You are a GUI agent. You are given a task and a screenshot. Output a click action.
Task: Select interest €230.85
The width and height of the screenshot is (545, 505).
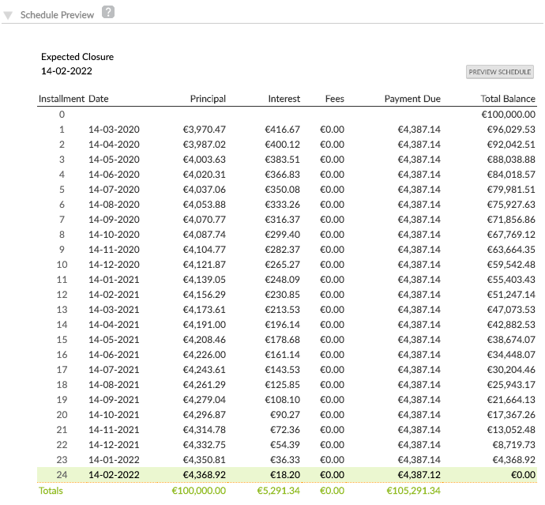[282, 295]
